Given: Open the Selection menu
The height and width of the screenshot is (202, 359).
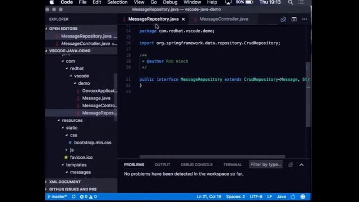Looking at the screenshot, I should pyautogui.click(x=117, y=2).
